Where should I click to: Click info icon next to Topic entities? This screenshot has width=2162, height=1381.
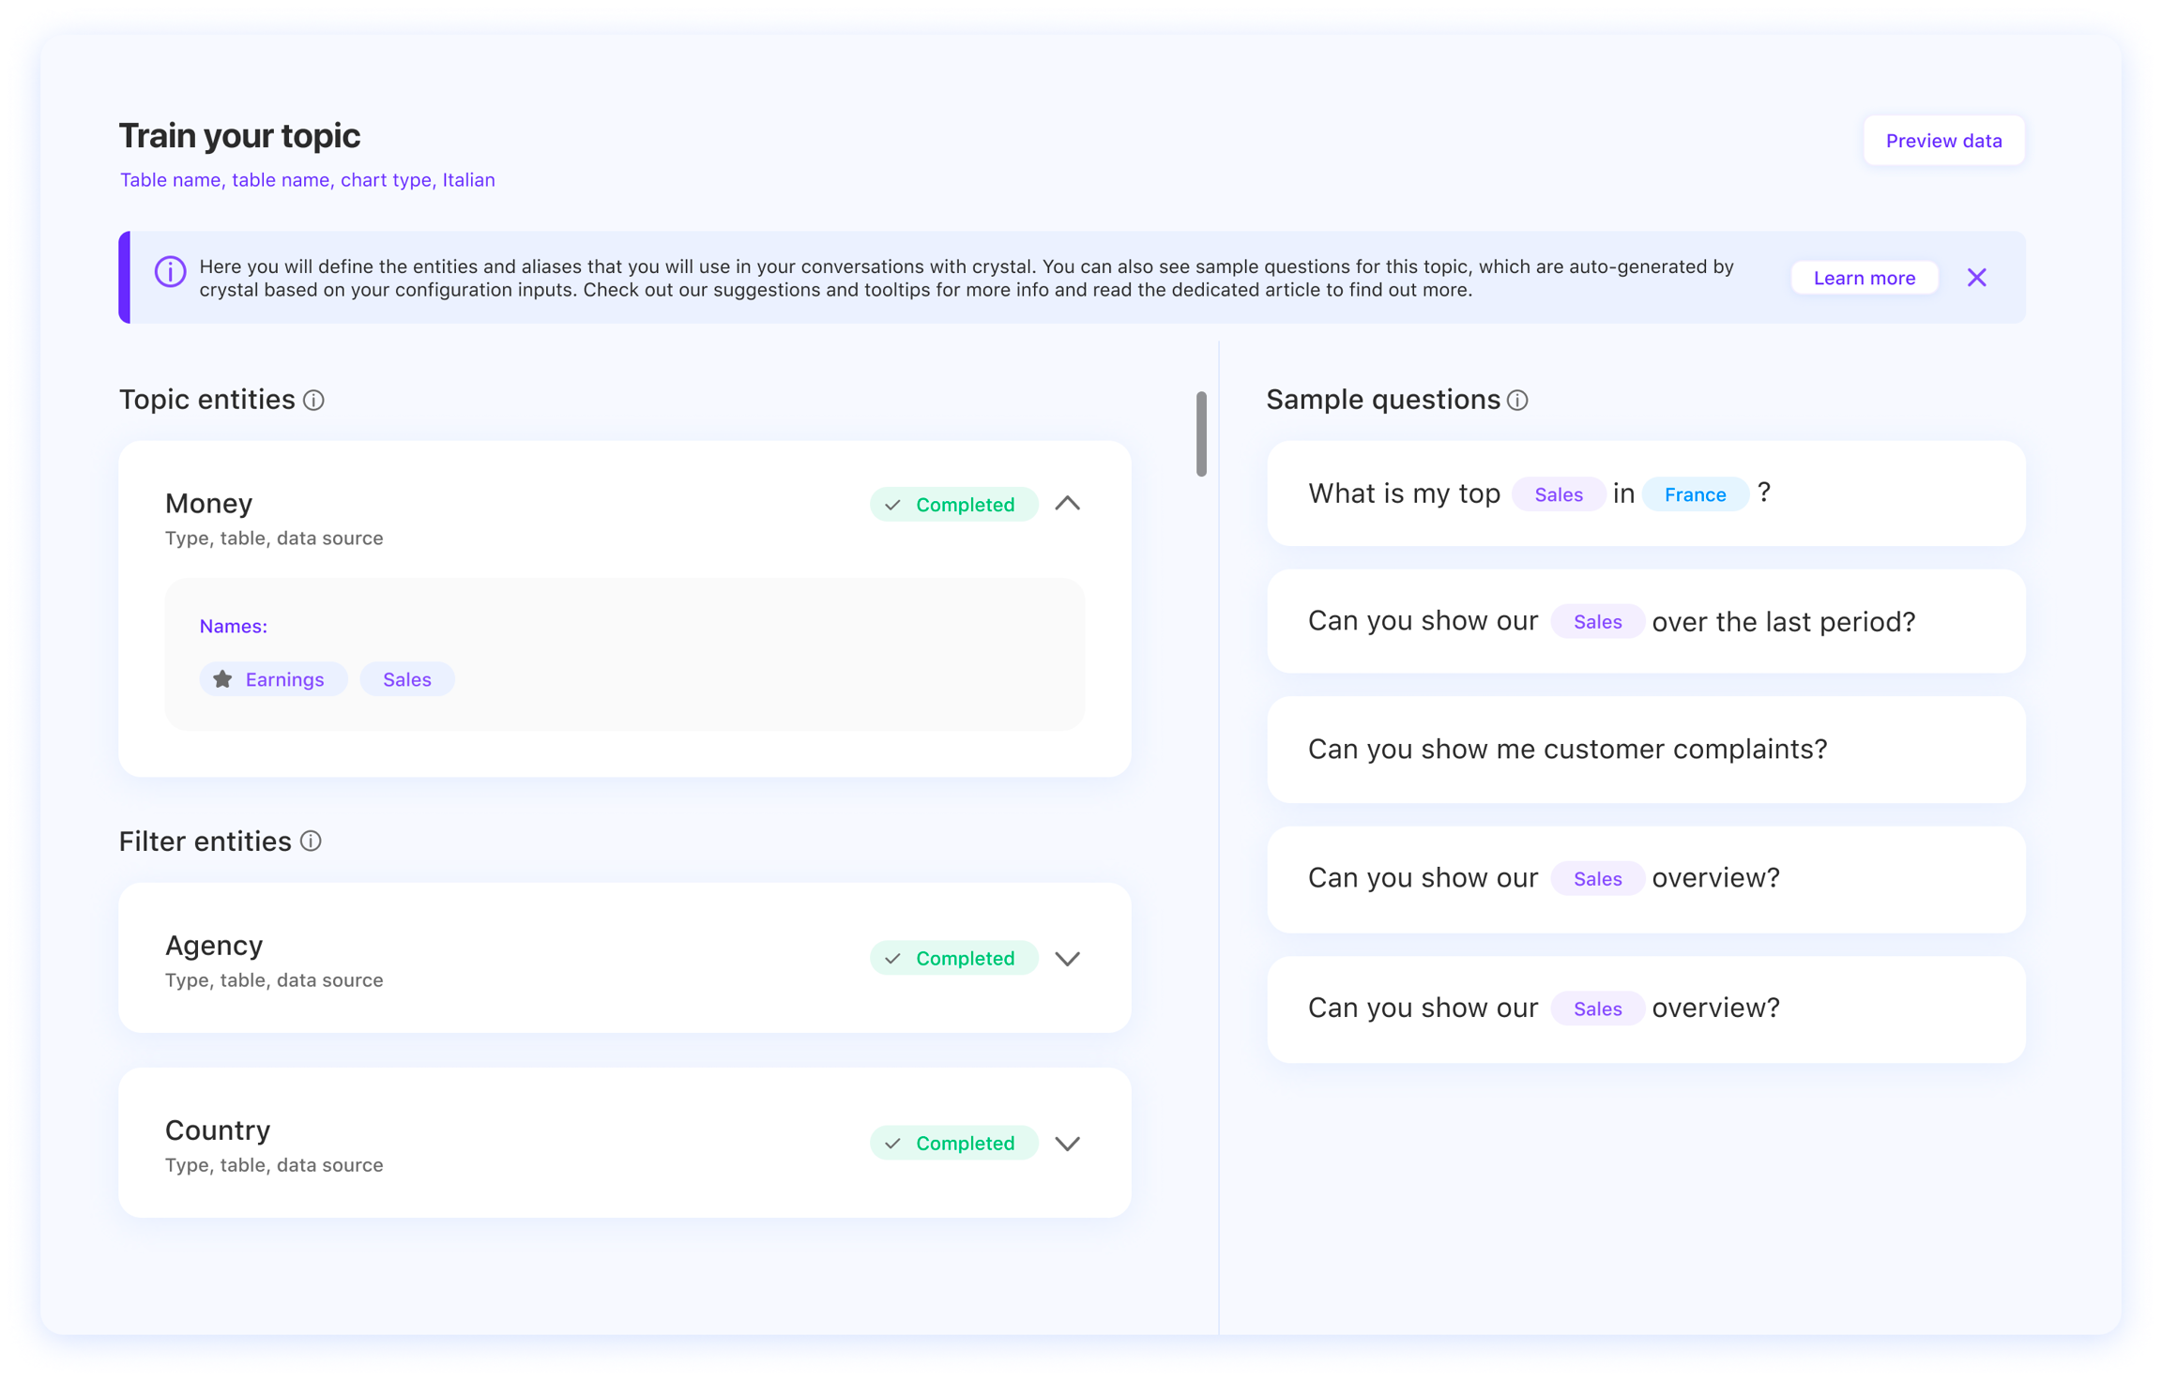click(313, 401)
